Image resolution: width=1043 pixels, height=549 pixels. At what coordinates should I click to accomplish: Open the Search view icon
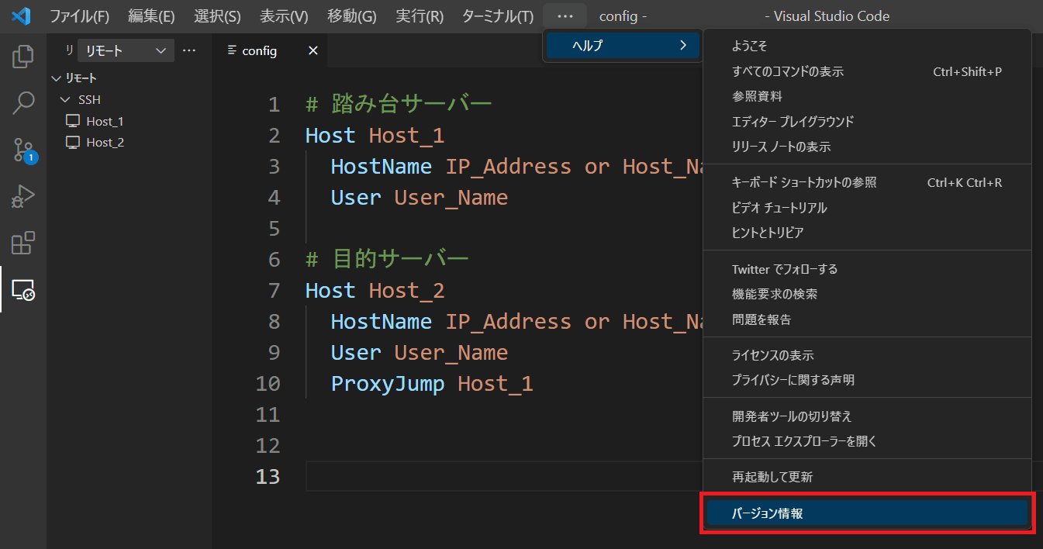pos(23,102)
